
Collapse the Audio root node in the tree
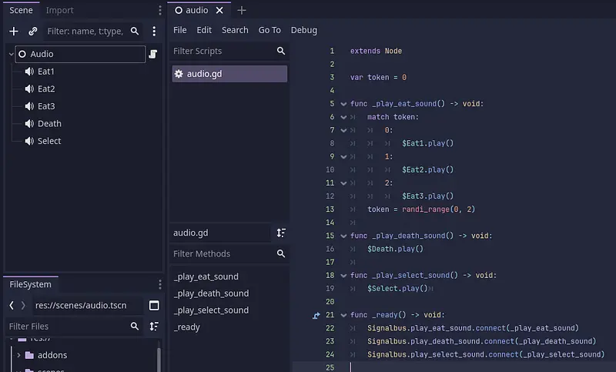(11, 54)
